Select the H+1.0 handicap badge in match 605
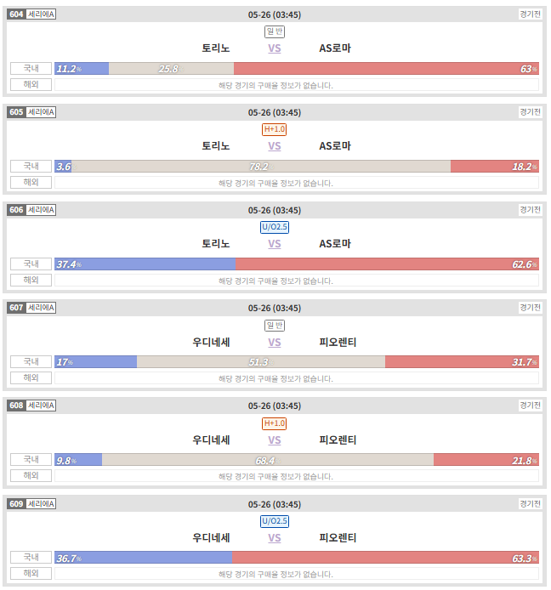The image size is (551, 590). click(x=275, y=129)
